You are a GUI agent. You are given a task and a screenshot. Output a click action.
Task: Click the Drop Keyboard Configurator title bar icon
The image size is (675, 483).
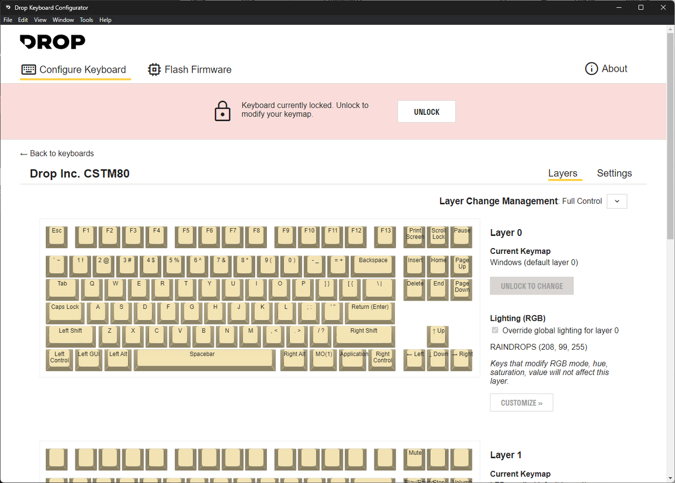8,7
